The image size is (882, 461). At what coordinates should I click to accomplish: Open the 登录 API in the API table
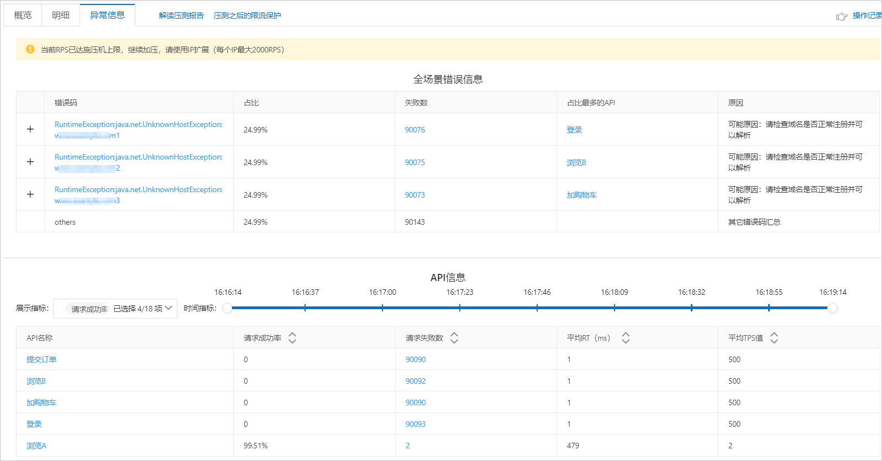(x=34, y=424)
